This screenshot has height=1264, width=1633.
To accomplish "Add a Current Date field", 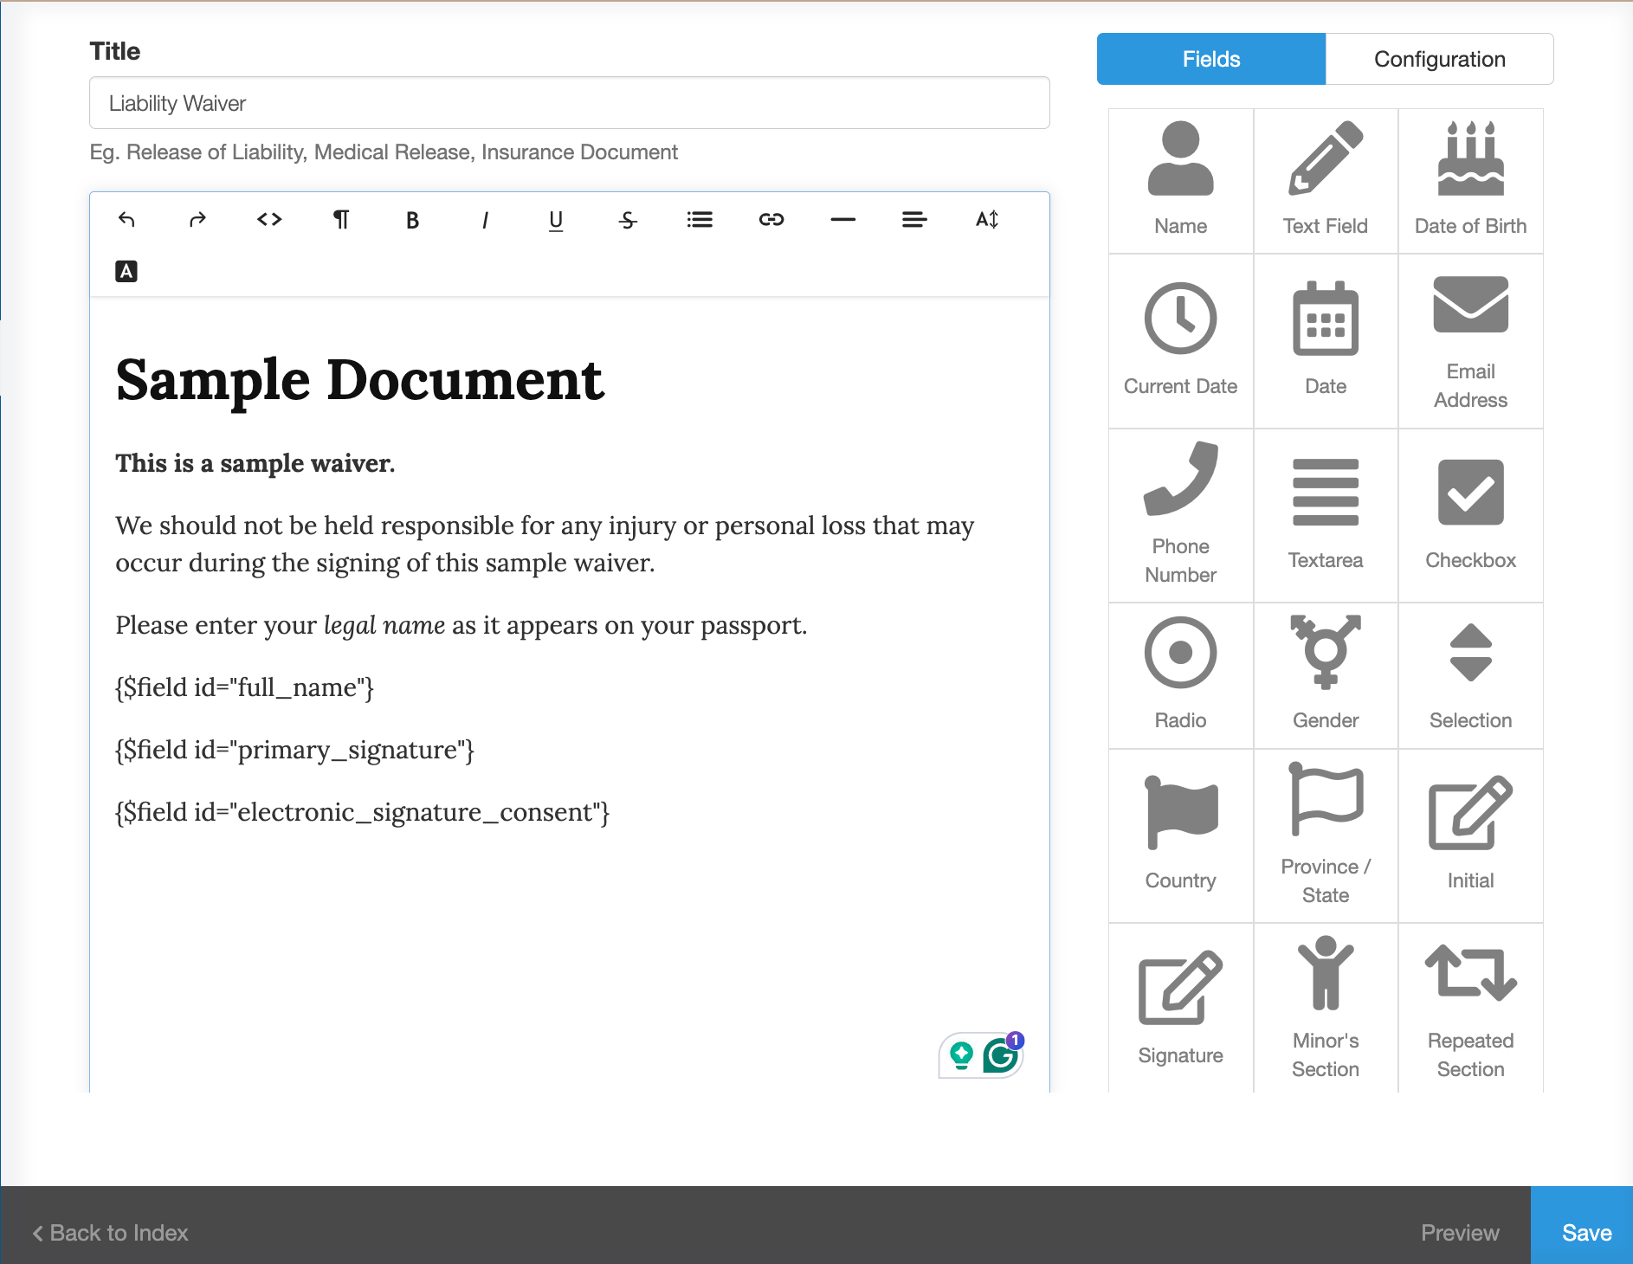I will tap(1181, 341).
